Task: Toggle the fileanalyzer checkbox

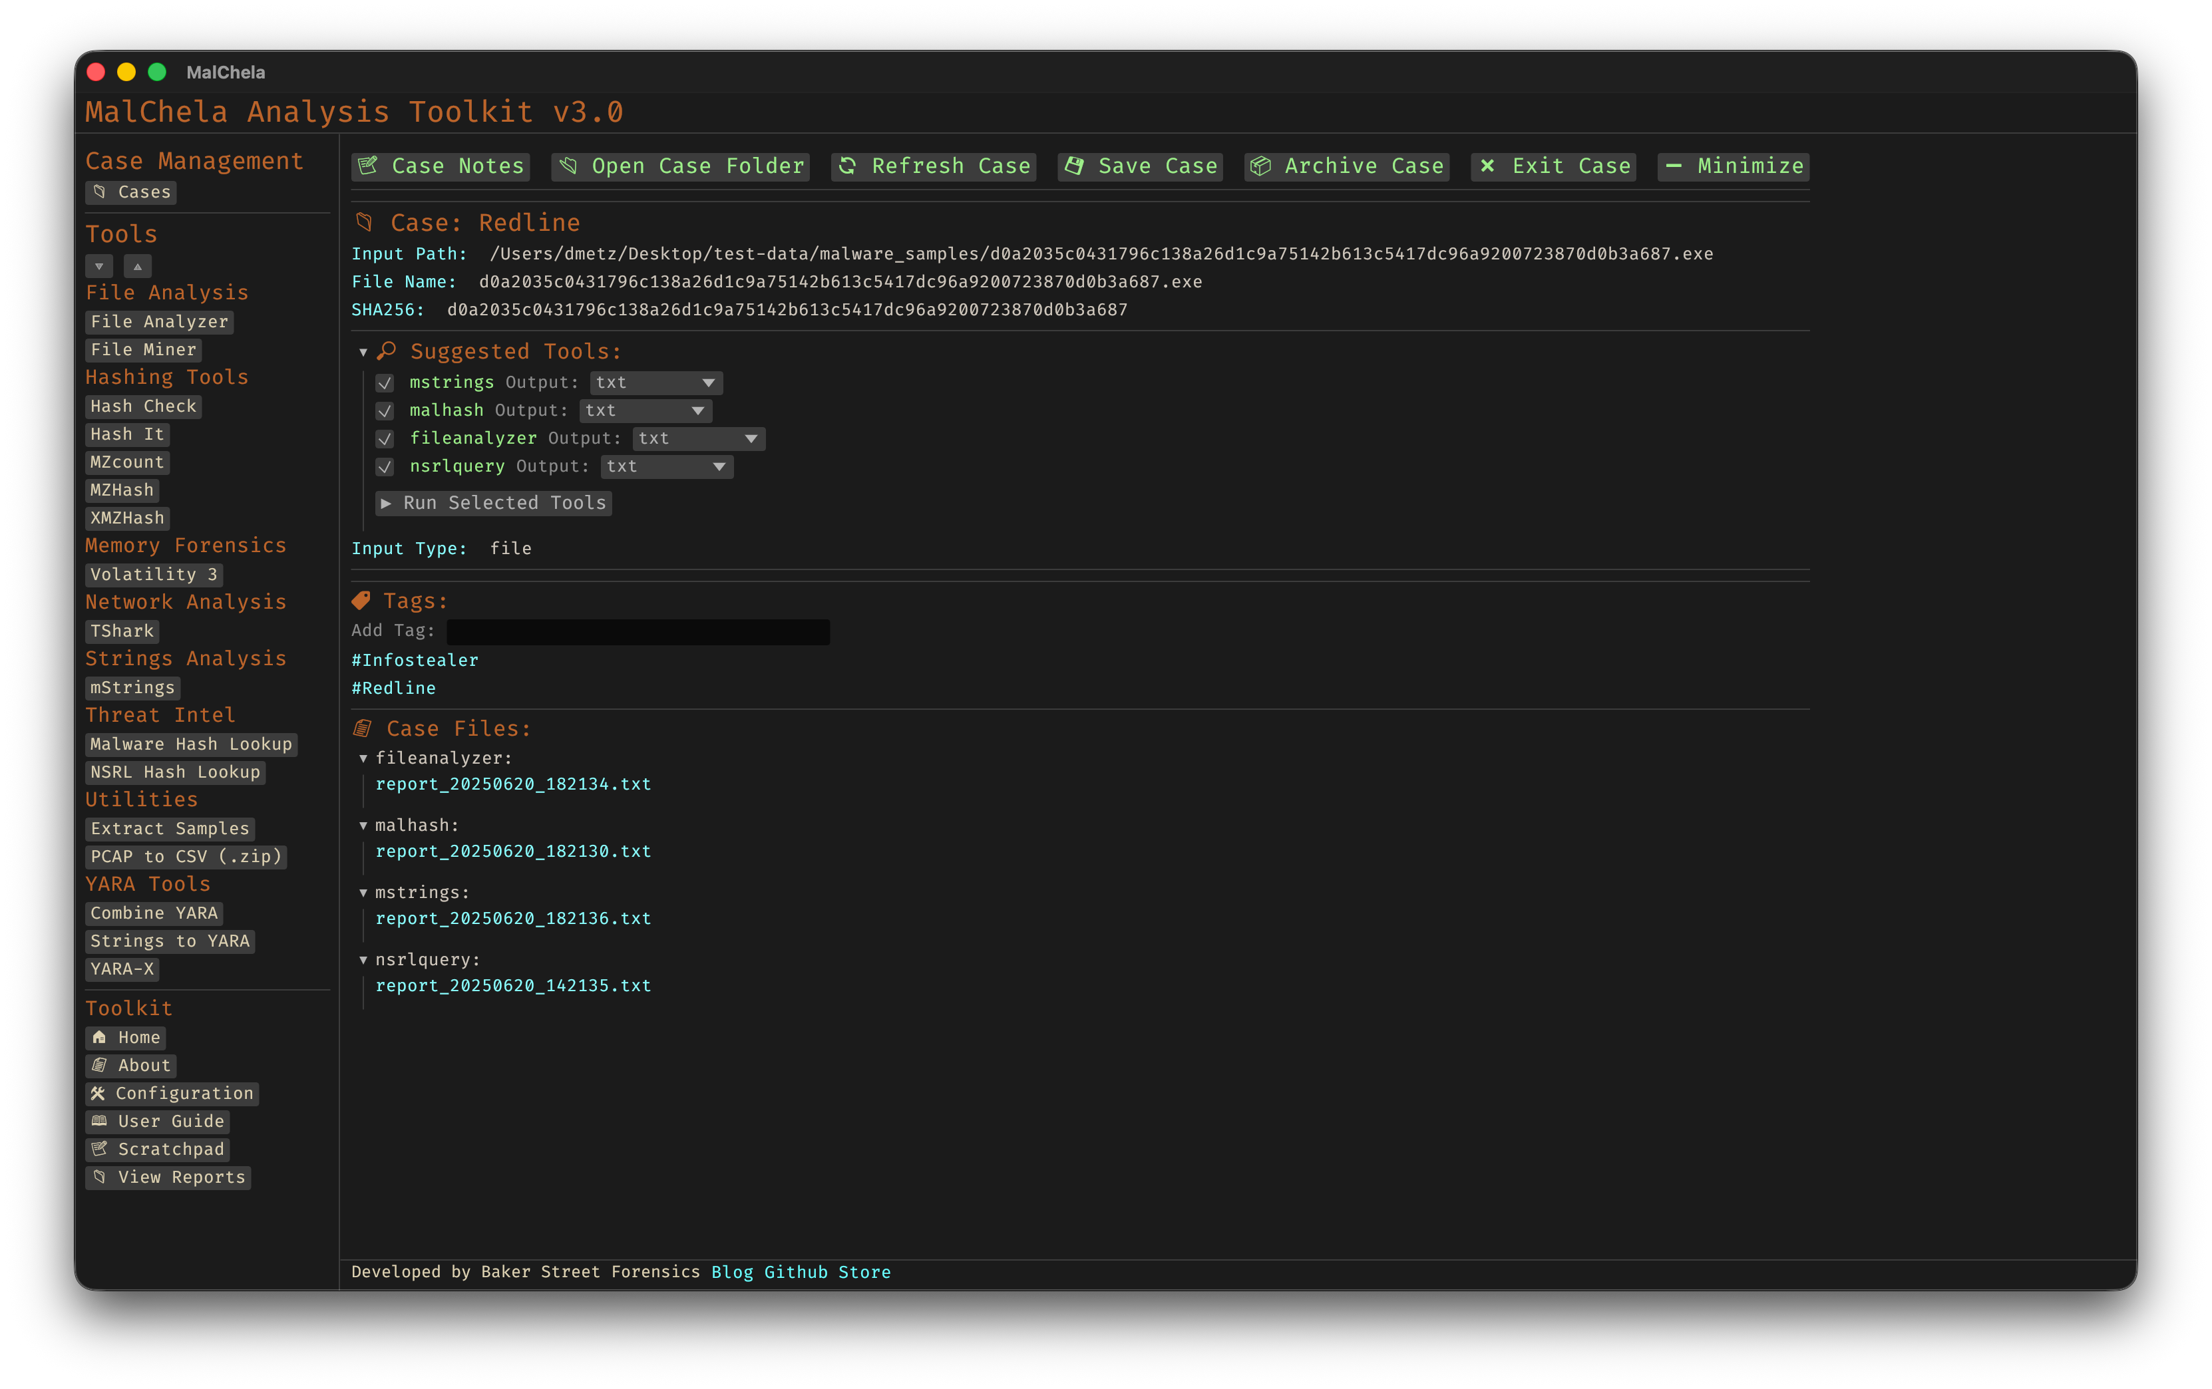Action: (385, 439)
